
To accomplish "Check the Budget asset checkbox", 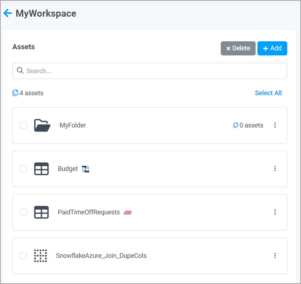I will point(23,168).
